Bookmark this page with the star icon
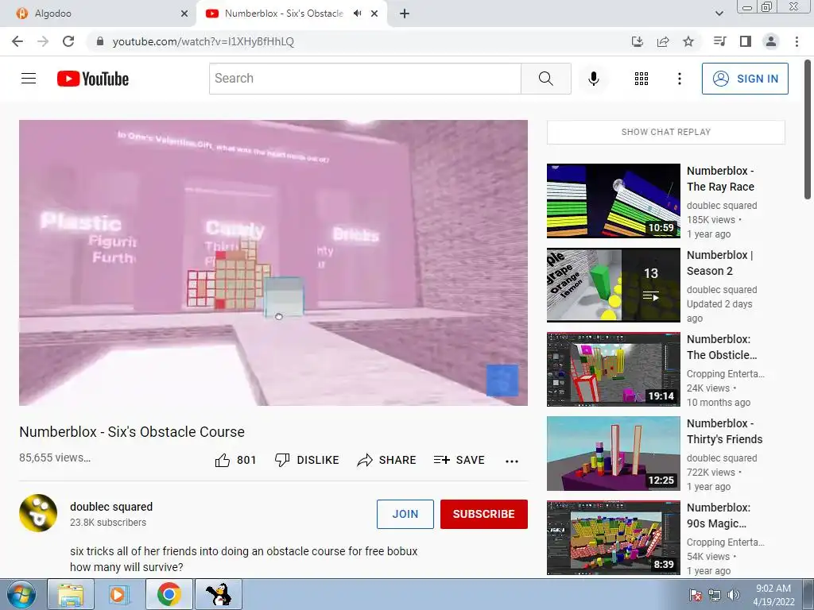 click(x=688, y=41)
